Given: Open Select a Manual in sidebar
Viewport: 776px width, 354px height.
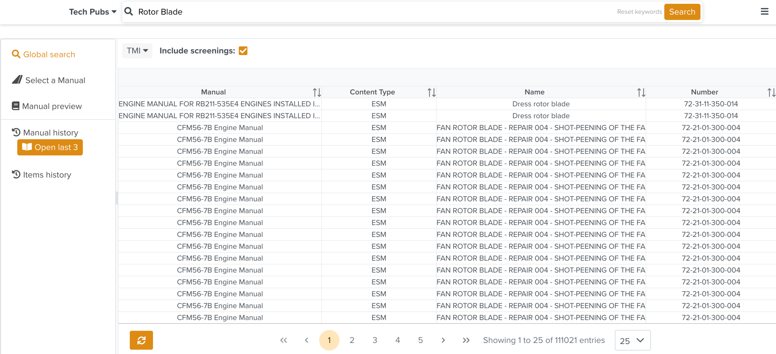Looking at the screenshot, I should tap(48, 80).
